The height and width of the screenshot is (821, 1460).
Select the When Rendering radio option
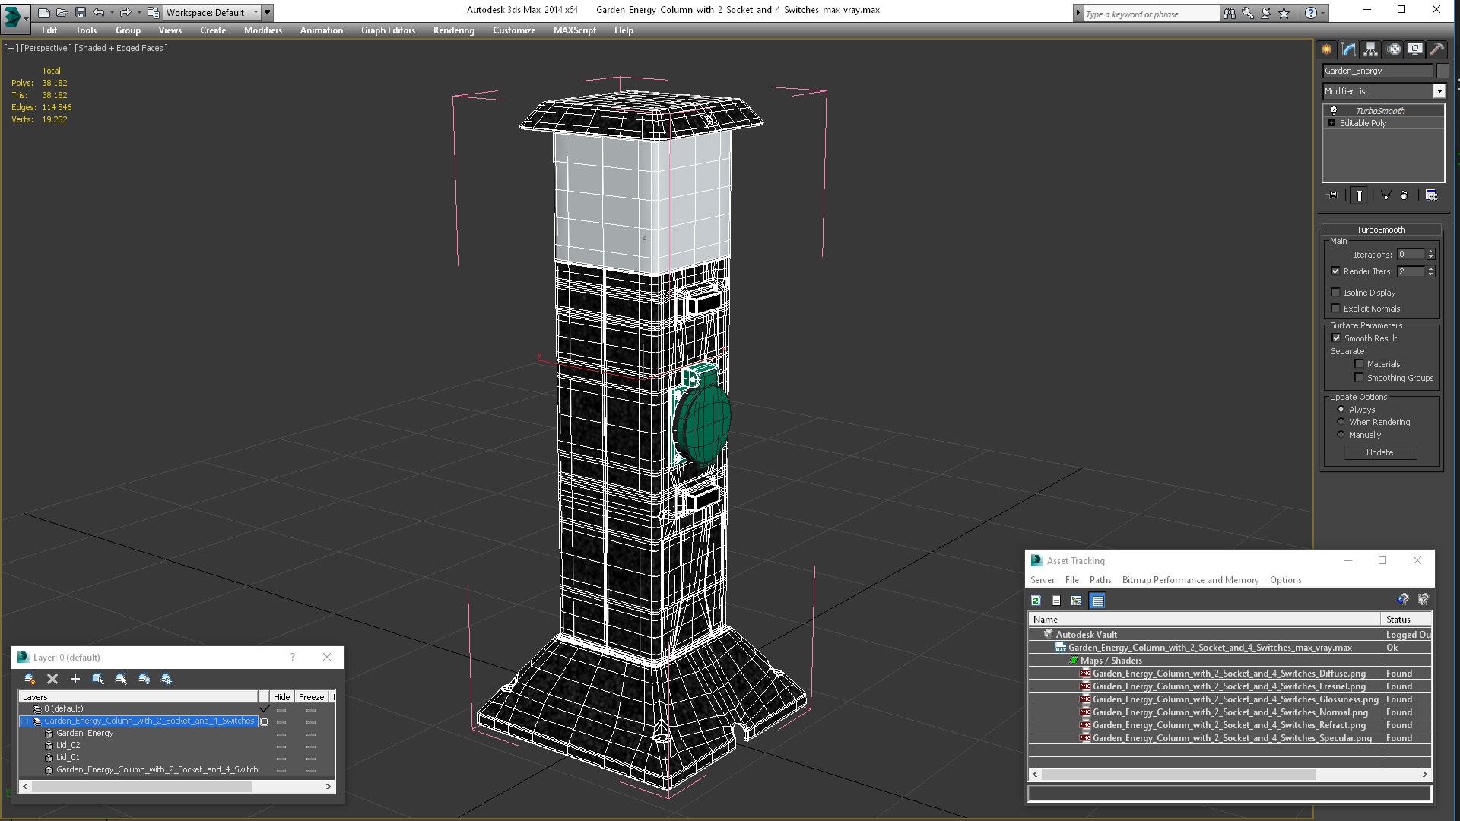1341,422
